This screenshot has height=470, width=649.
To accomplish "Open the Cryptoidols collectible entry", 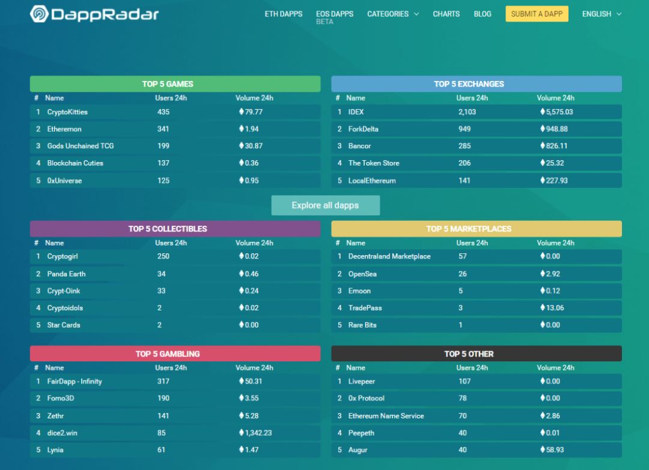I will tap(65, 308).
